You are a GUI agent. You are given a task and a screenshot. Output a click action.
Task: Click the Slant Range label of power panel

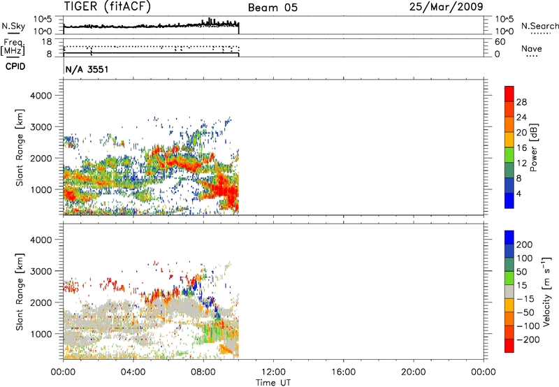(20, 147)
